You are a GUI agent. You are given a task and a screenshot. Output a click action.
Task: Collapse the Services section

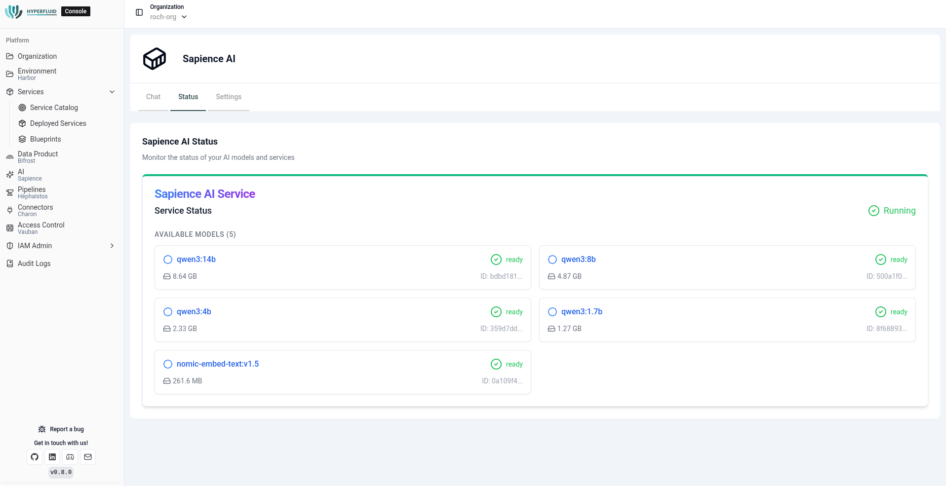[x=112, y=92]
